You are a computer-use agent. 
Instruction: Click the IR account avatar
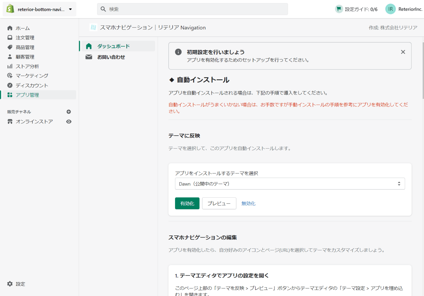390,9
